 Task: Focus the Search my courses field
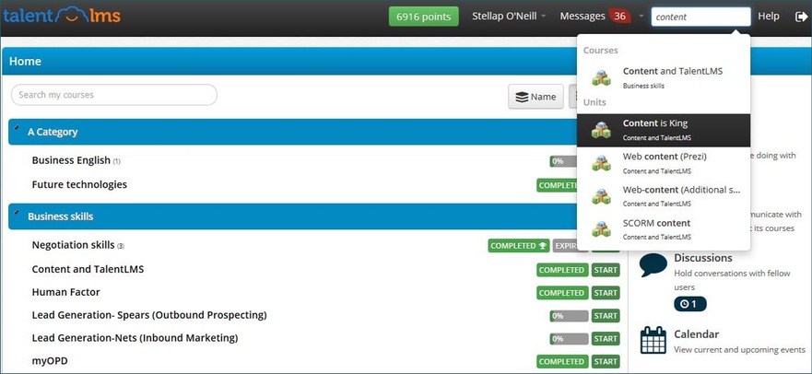coord(114,95)
